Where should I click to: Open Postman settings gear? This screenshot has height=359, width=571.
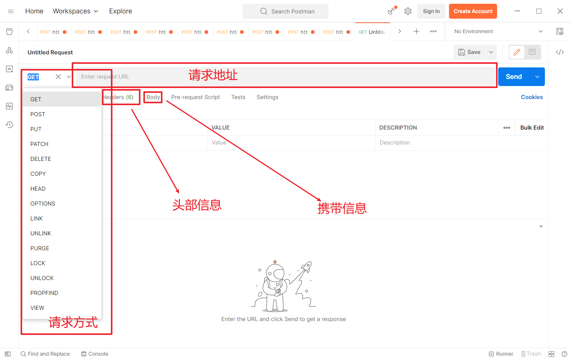[408, 11]
